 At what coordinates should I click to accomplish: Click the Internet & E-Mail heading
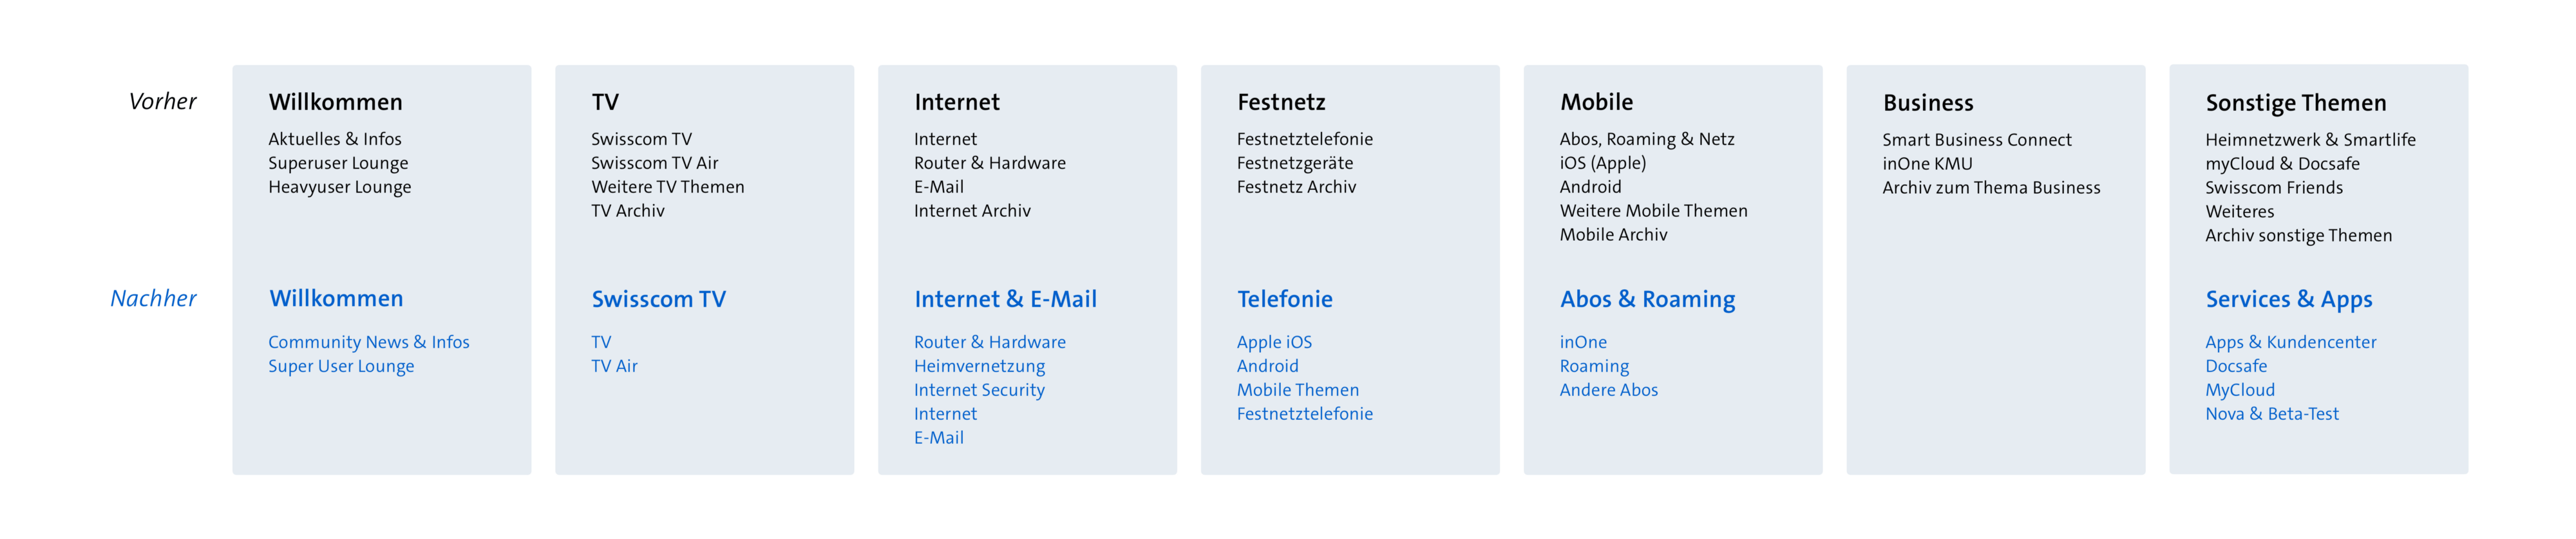point(1005,299)
